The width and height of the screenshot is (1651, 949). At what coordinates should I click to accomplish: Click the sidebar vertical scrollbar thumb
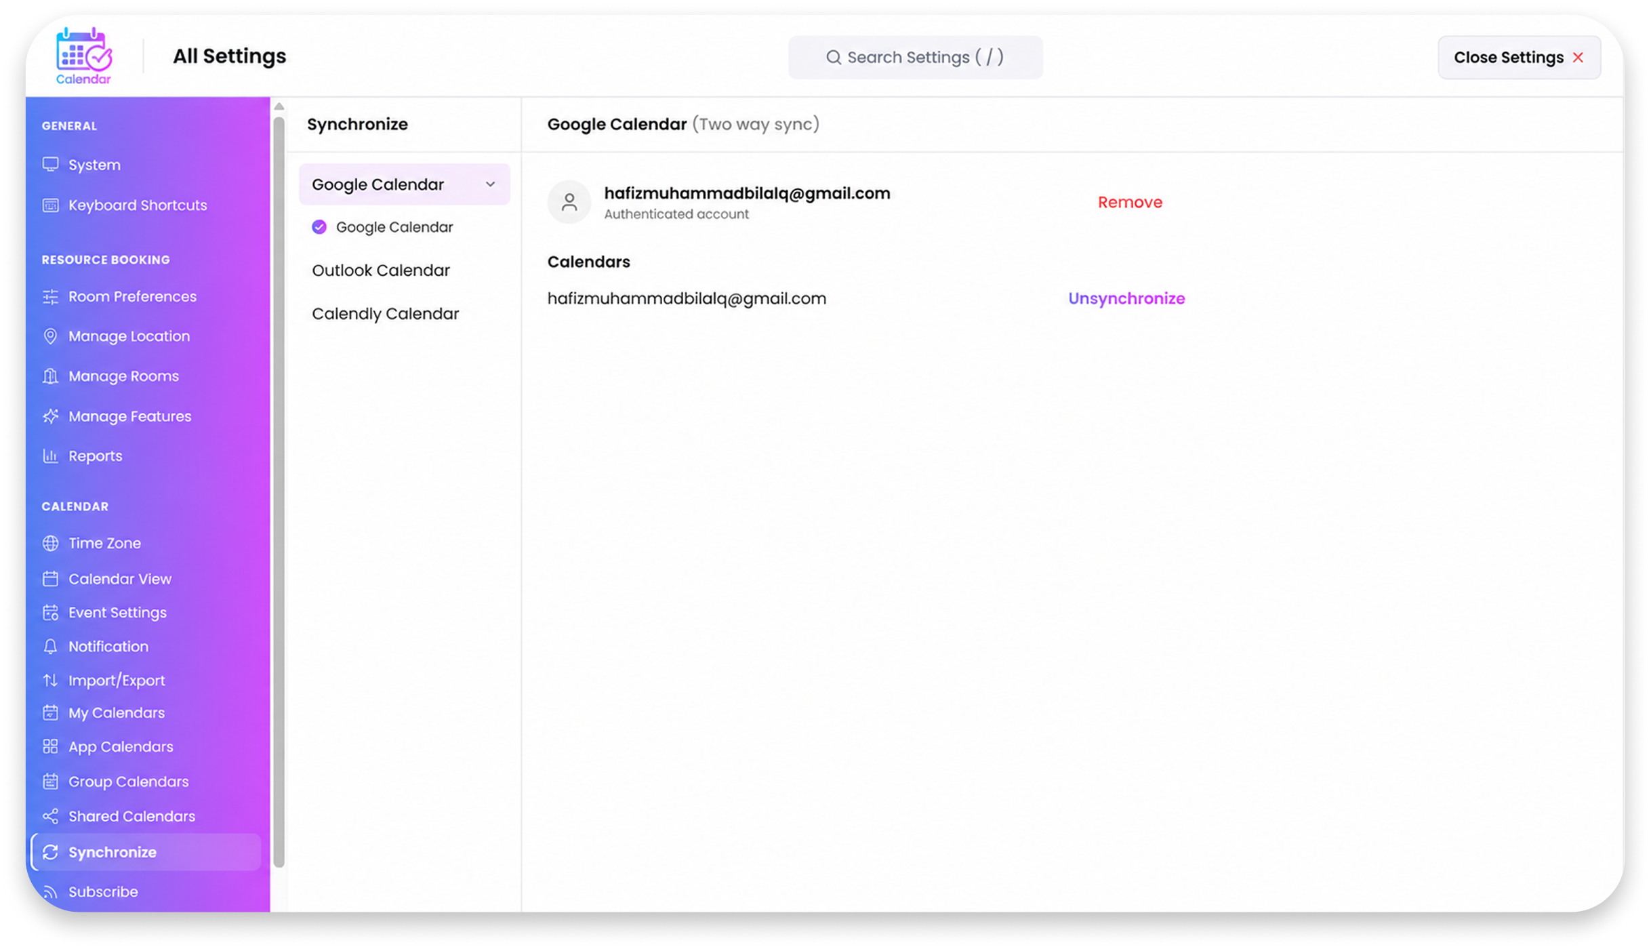click(x=279, y=491)
